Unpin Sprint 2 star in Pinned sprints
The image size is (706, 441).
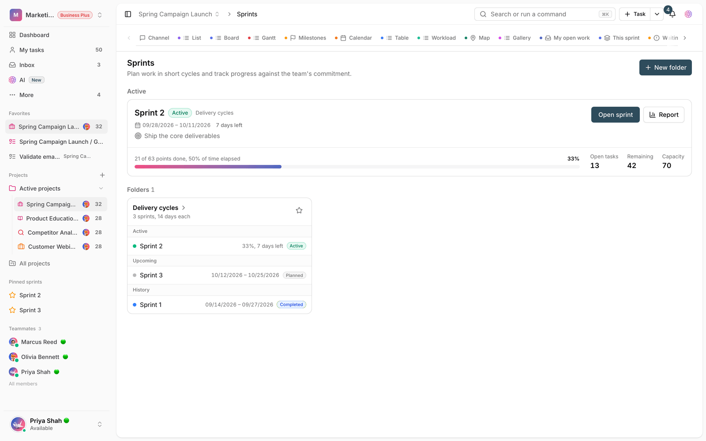tap(12, 295)
